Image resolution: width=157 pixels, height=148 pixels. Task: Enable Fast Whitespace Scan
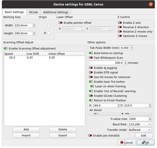(x=91, y=58)
